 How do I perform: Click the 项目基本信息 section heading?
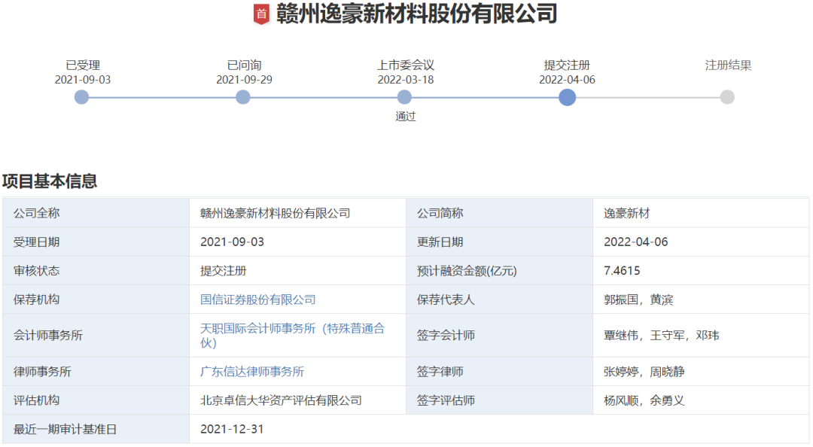[50, 181]
